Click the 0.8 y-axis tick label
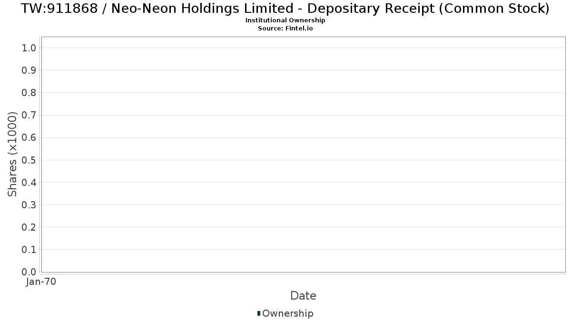 coord(29,93)
